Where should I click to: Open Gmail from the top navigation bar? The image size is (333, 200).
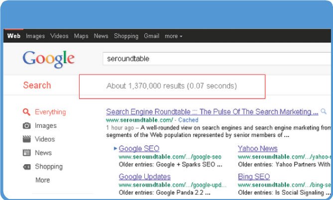tap(151, 36)
